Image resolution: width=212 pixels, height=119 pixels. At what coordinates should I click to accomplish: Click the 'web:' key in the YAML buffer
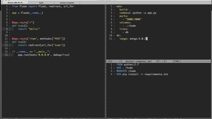coord(119,6)
